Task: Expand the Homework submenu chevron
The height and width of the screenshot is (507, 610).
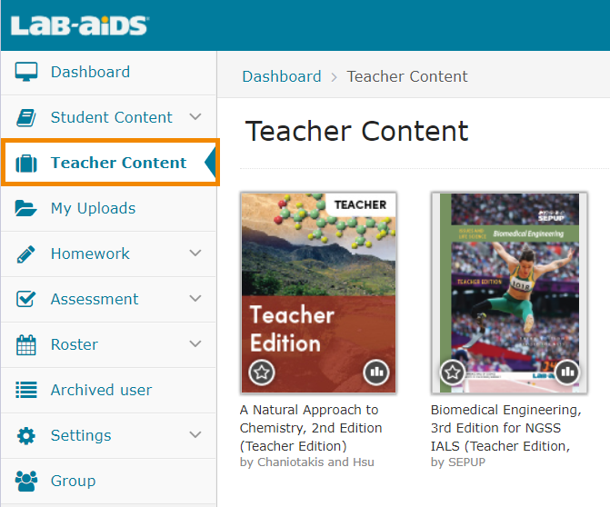Action: (195, 253)
